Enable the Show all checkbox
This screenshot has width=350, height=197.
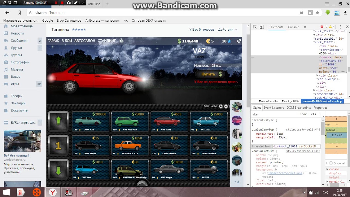click(x=331, y=163)
